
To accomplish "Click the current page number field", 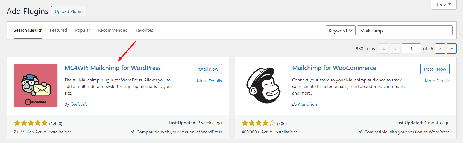I will tap(411, 48).
